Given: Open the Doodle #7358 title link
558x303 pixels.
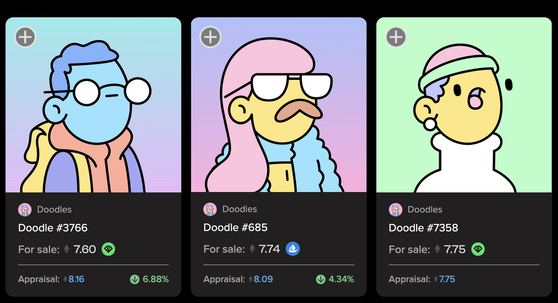Looking at the screenshot, I should click(x=424, y=228).
